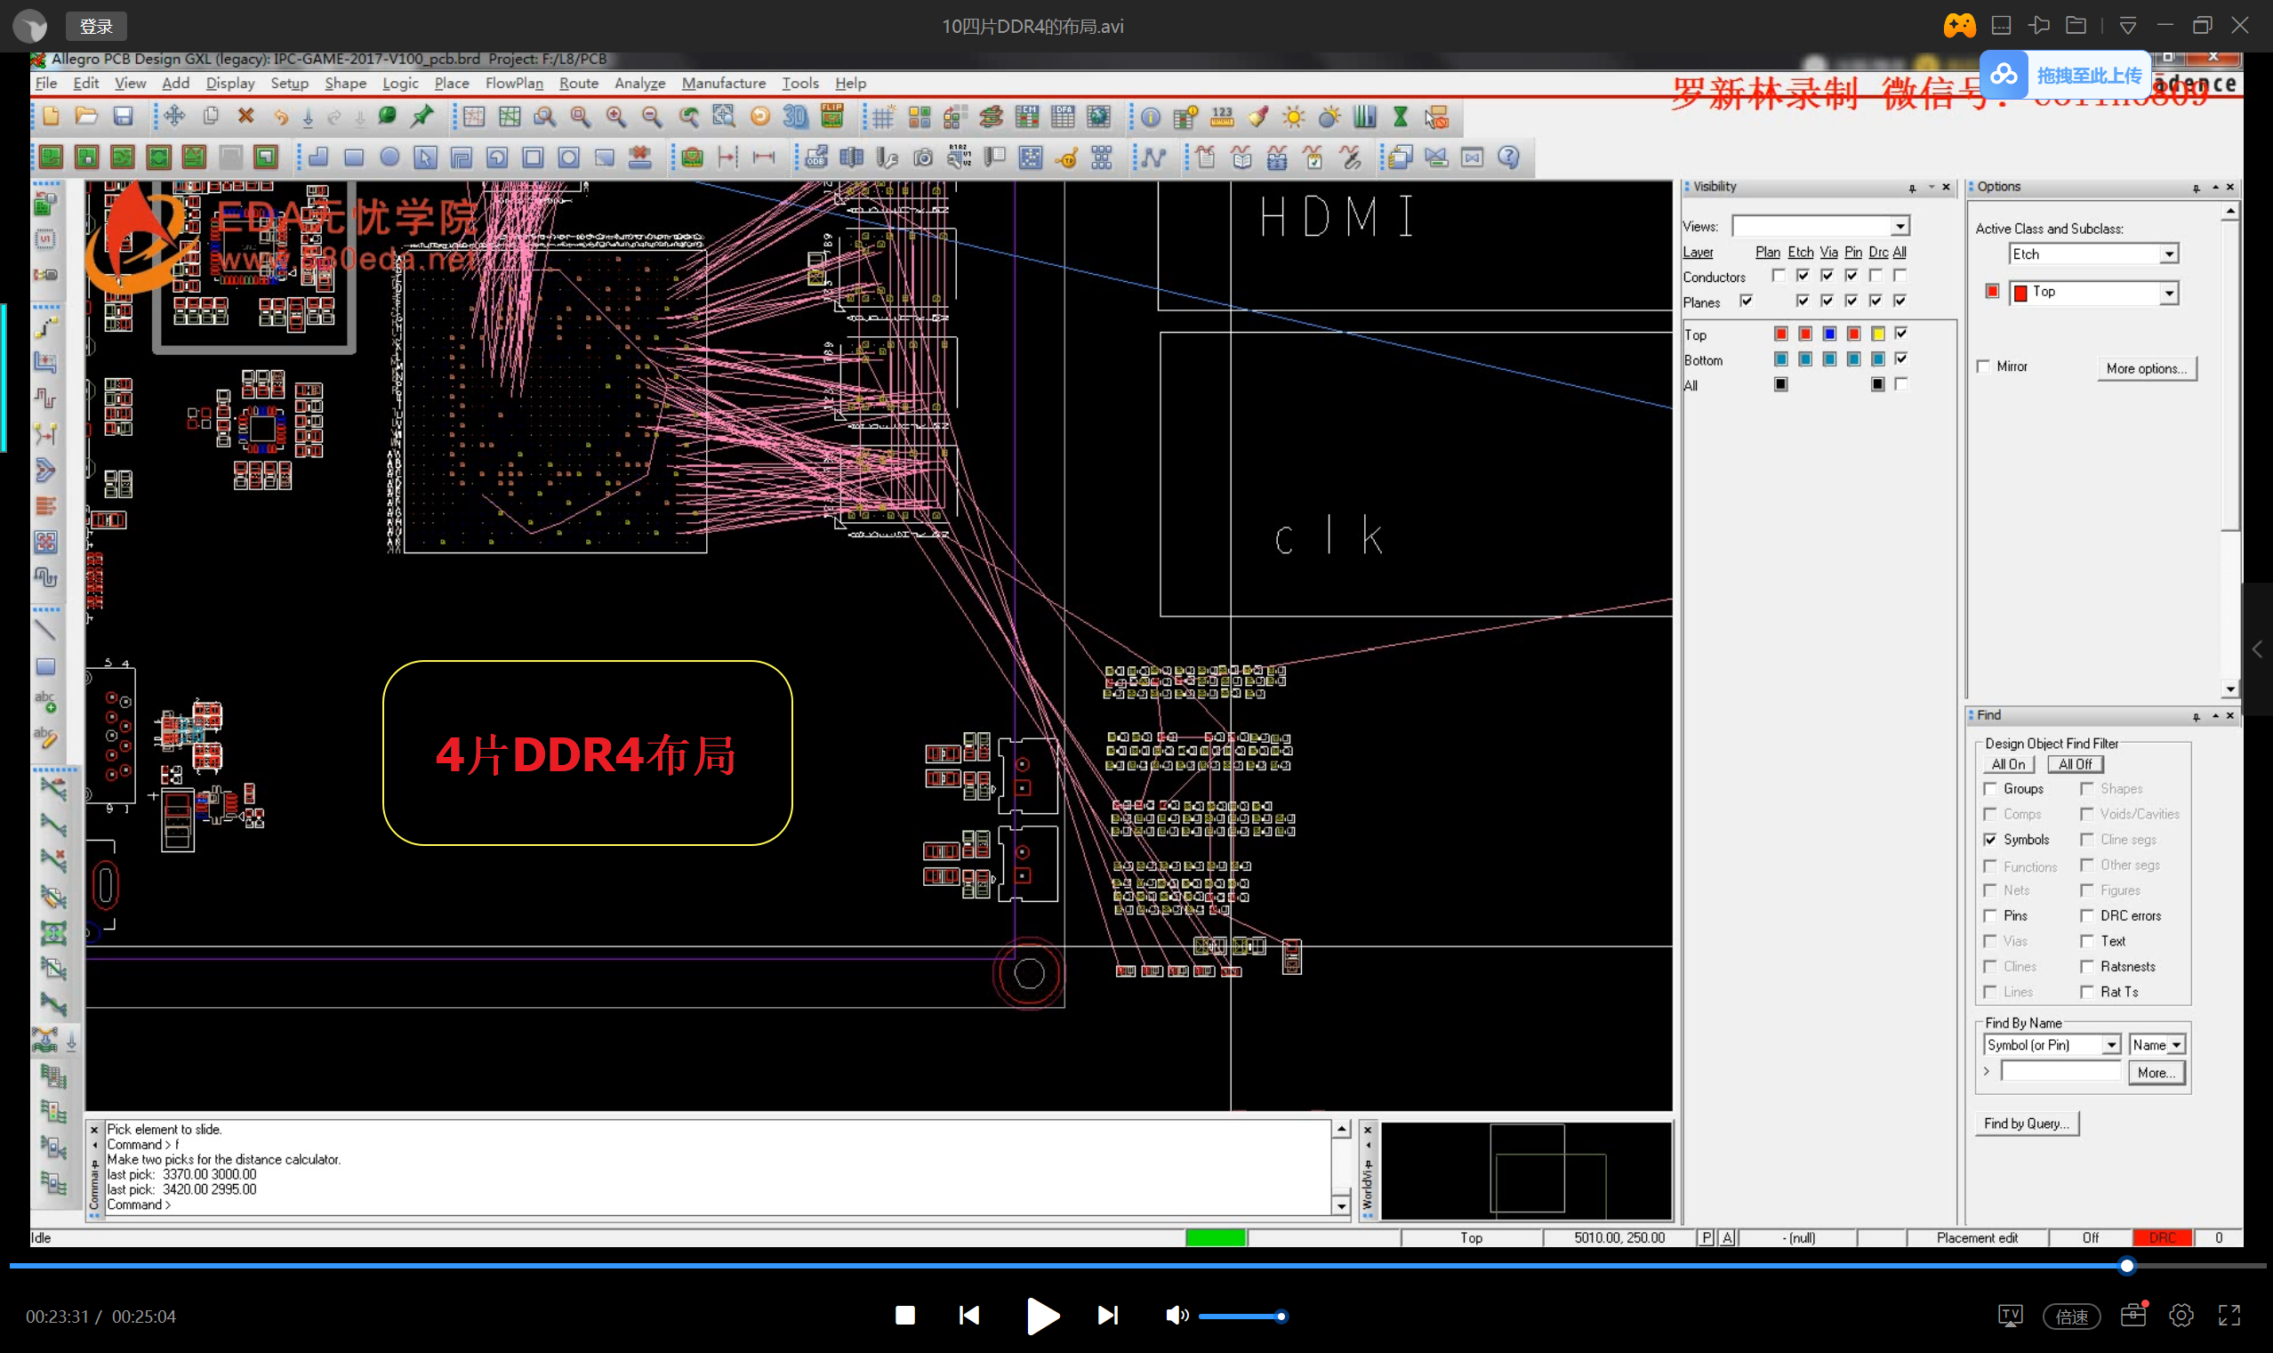Click the Zoom Out magnifier icon
The width and height of the screenshot is (2273, 1353).
pyautogui.click(x=652, y=117)
